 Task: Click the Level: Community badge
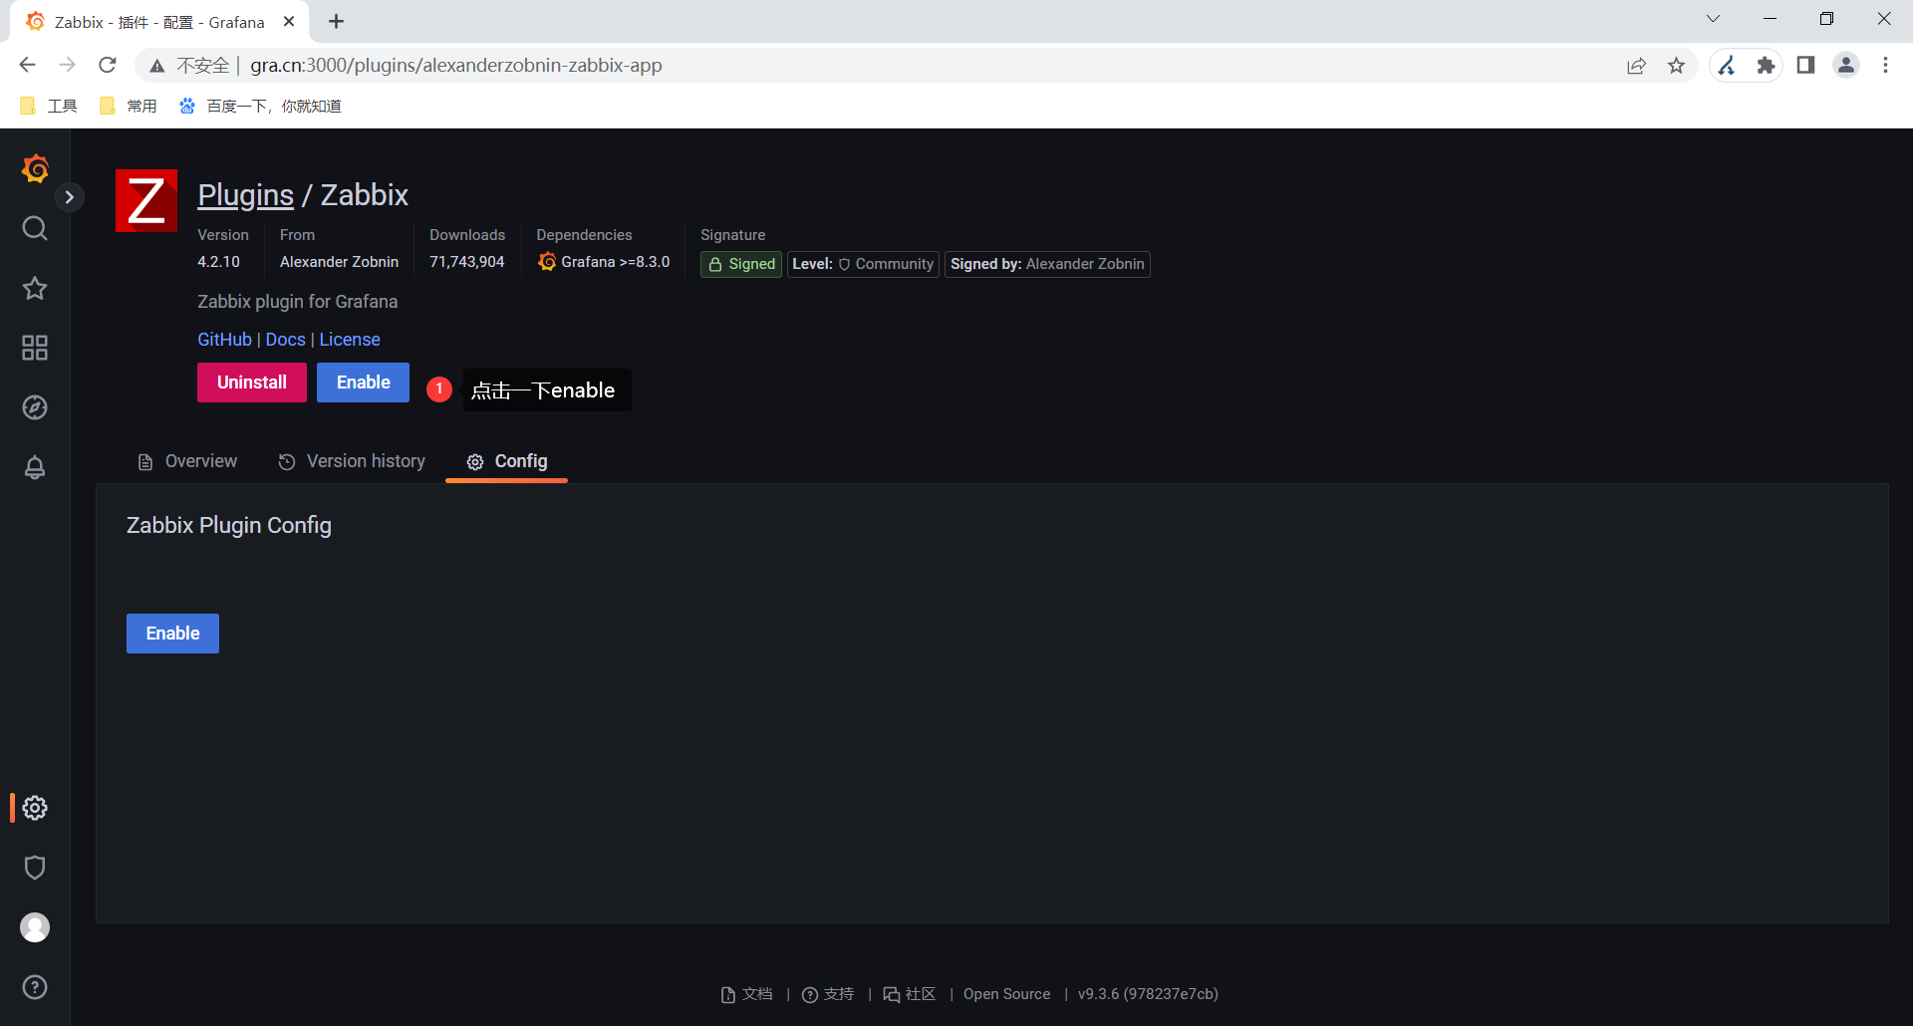click(863, 264)
